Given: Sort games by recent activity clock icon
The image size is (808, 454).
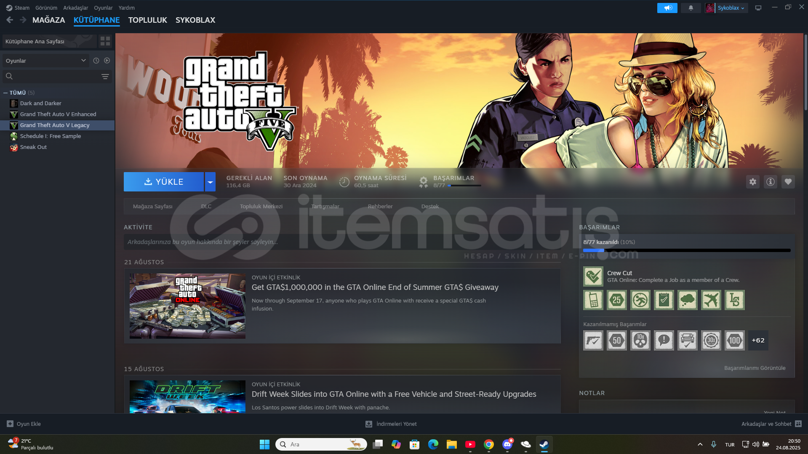Looking at the screenshot, I should tap(96, 61).
